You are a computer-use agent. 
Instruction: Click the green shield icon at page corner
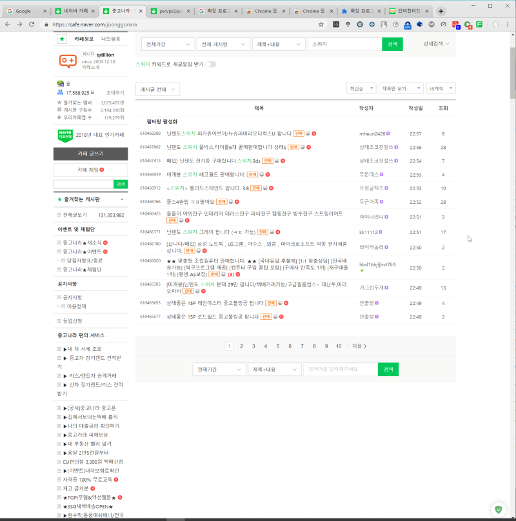click(x=498, y=509)
